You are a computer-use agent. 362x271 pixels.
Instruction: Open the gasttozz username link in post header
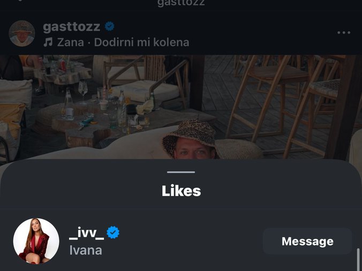[x=71, y=26]
